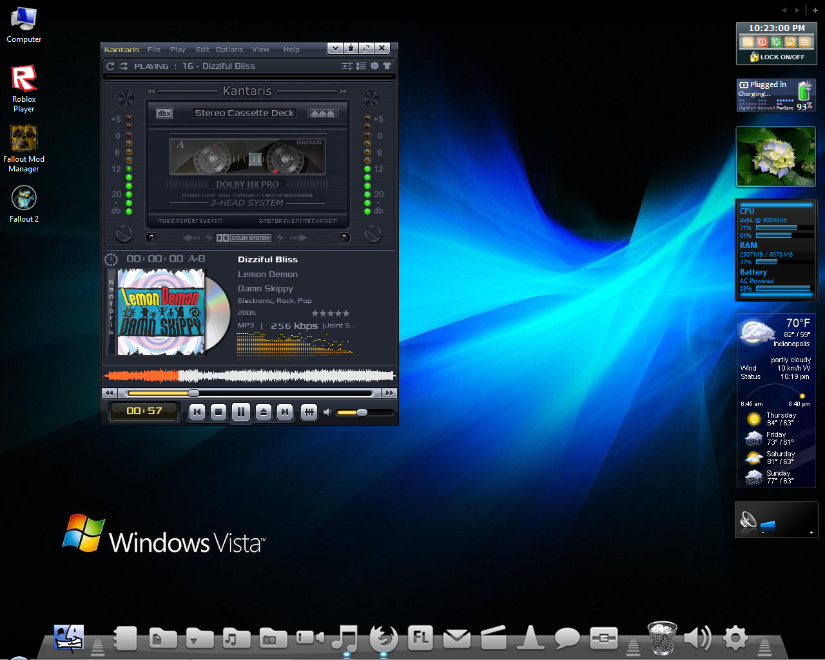This screenshot has height=660, width=825.
Task: Open the recycle bin in dock
Action: (x=662, y=637)
